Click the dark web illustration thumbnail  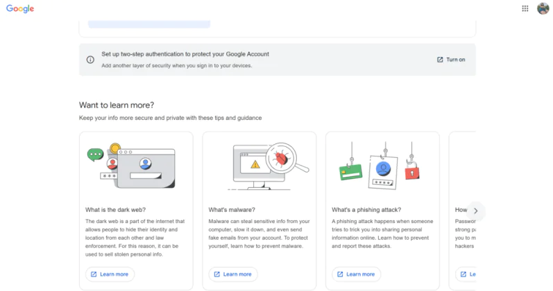coord(131,166)
